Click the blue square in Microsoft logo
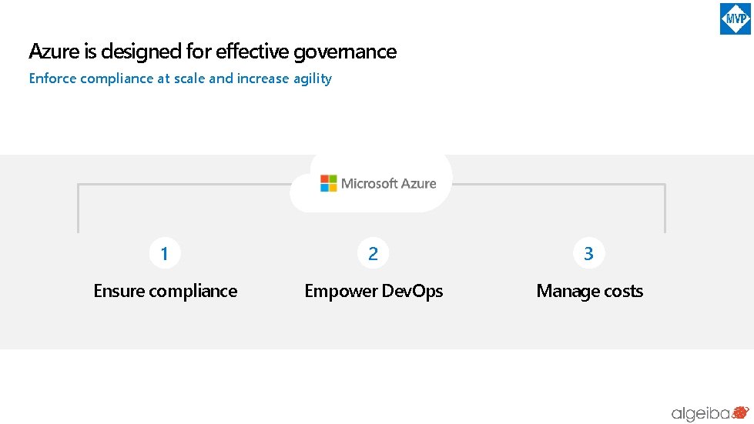Image resolution: width=754 pixels, height=424 pixels. [324, 188]
